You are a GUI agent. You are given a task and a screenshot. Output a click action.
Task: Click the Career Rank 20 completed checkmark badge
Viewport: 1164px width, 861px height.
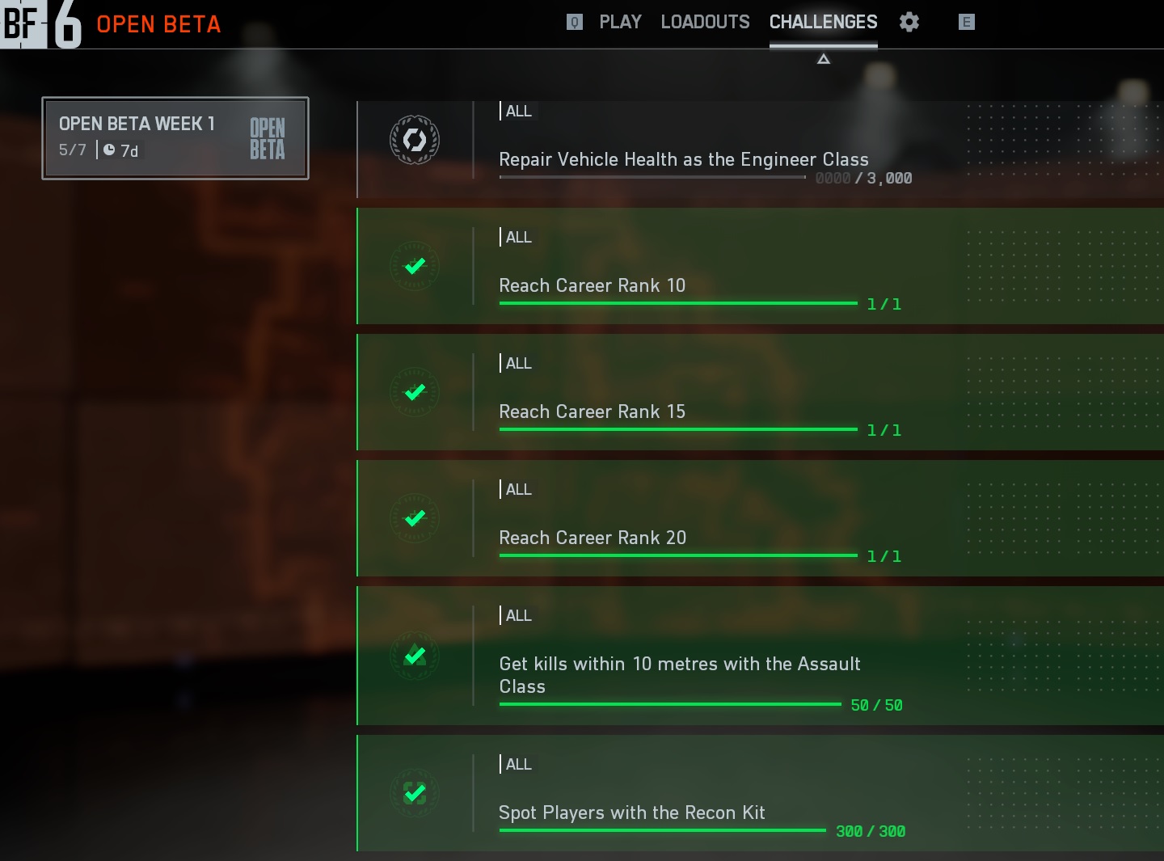415,518
